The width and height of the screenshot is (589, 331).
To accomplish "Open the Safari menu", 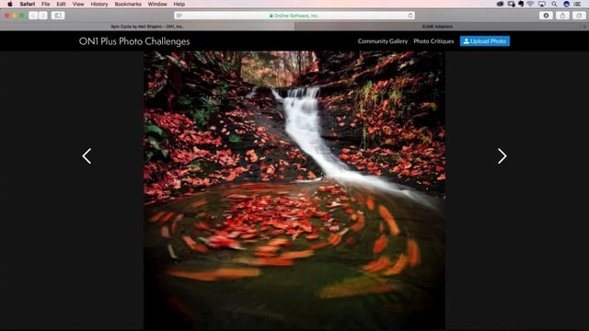I will pos(28,4).
